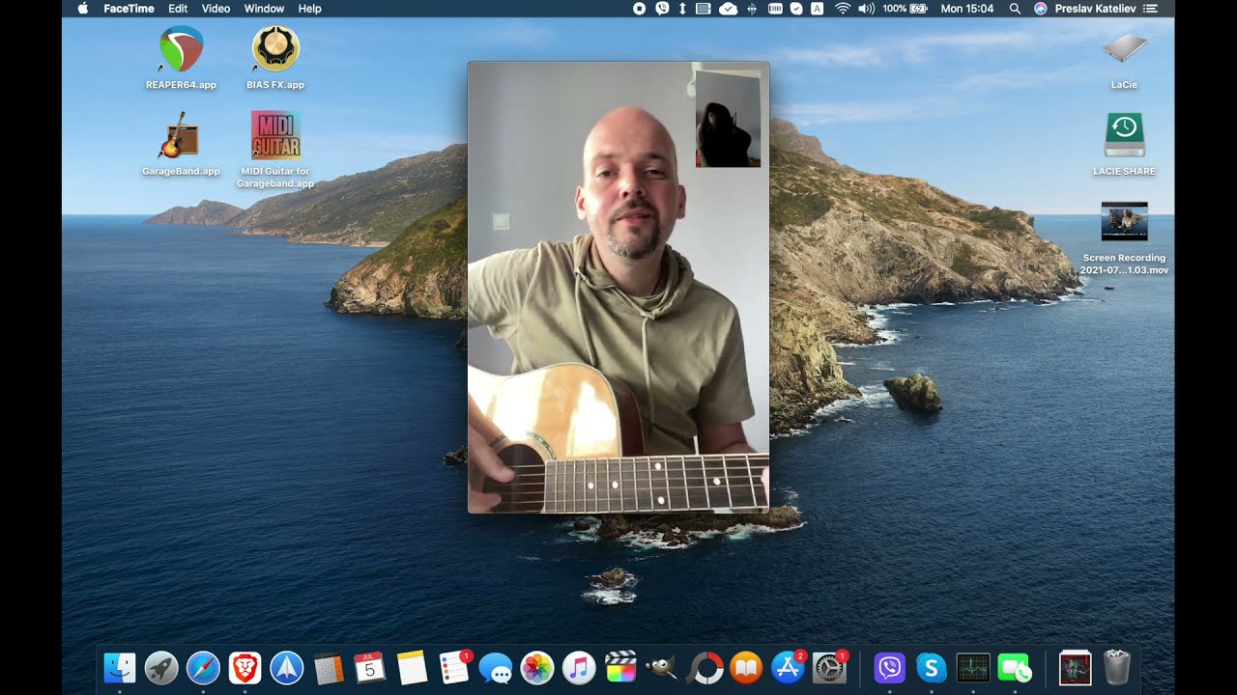Image resolution: width=1237 pixels, height=695 pixels.
Task: Click the clock showing Mon 15:04
Action: click(x=966, y=9)
